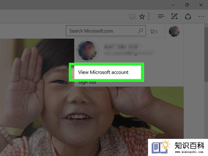Choose Sign out option
The image size is (208, 156).
pos(87,82)
